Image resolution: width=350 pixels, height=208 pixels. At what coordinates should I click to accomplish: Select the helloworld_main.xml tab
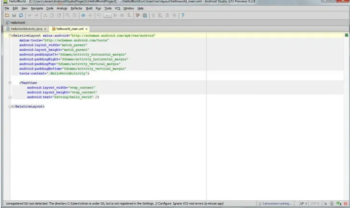coord(70,29)
